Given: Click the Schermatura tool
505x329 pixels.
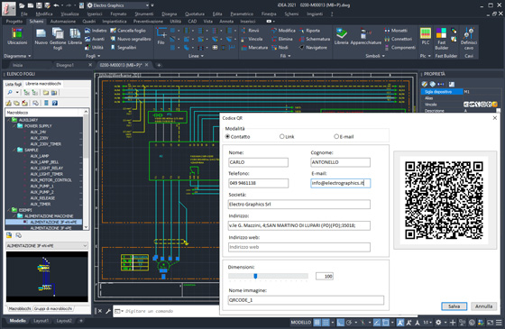Looking at the screenshot, I should click(315, 39).
